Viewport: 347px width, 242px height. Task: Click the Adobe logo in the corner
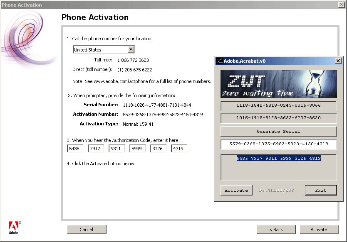[x=15, y=227]
